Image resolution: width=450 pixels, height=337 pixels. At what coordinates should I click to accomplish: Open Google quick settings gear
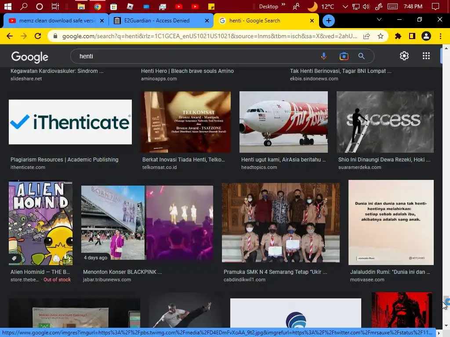404,56
